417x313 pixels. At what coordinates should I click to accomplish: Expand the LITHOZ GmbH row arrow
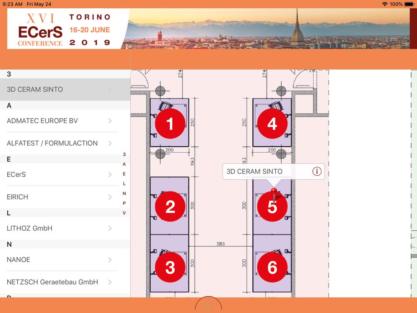110,228
